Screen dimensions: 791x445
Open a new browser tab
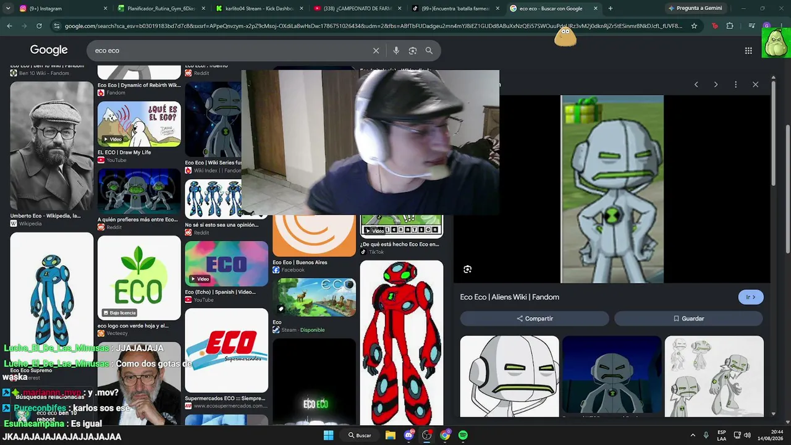(611, 9)
